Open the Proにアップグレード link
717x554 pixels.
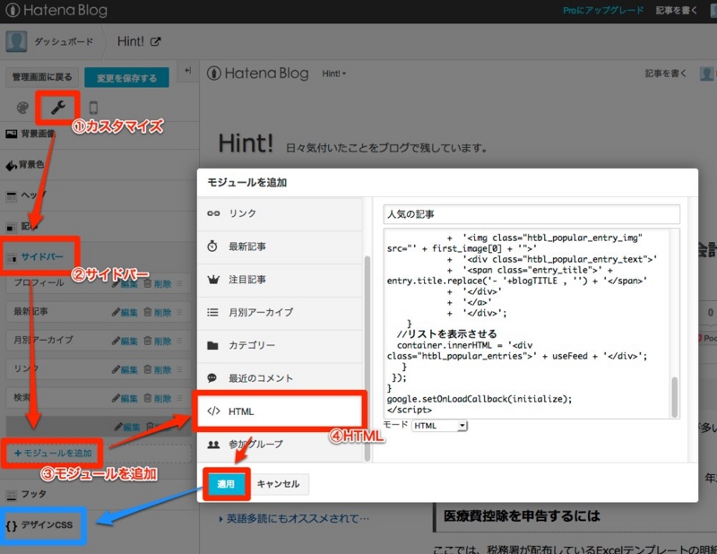click(x=602, y=10)
